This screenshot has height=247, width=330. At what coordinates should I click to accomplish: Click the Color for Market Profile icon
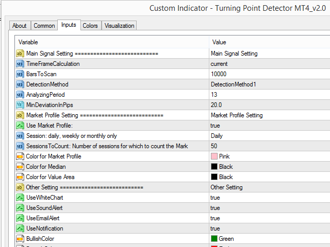[x=20, y=156]
